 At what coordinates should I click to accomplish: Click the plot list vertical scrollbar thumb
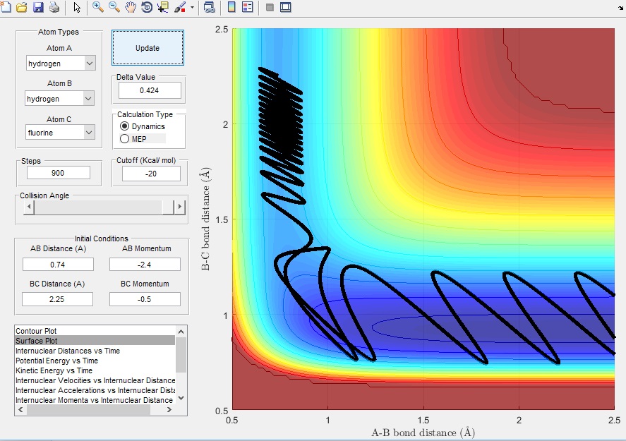[181, 354]
